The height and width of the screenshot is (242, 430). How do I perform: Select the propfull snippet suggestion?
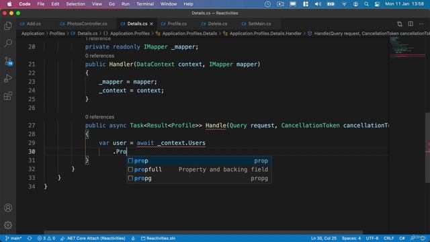click(199, 169)
